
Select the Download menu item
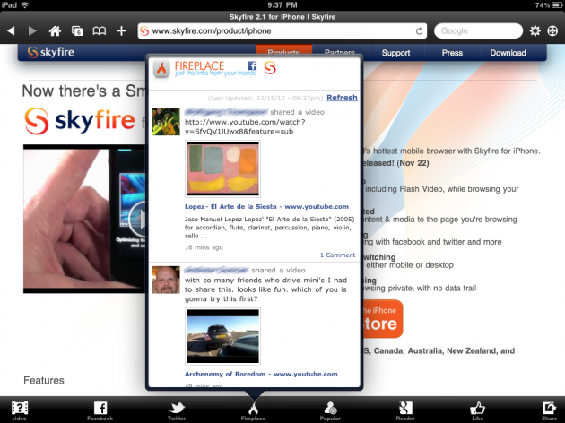(508, 53)
